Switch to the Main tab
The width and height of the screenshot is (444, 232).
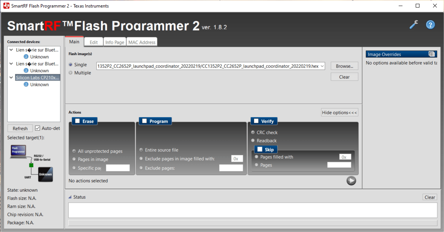pyautogui.click(x=74, y=41)
